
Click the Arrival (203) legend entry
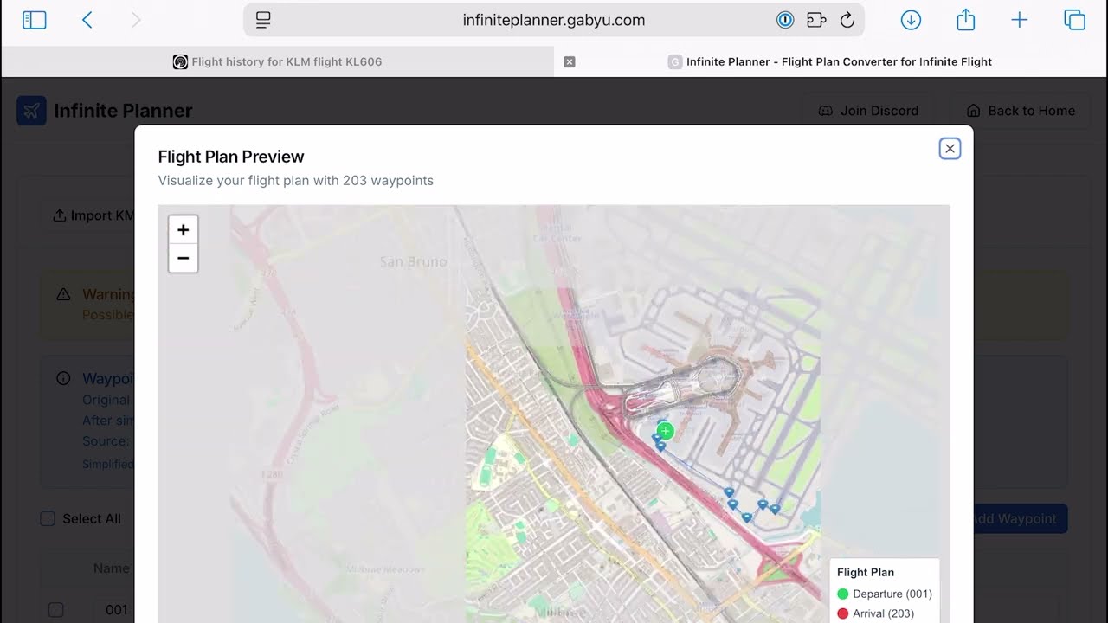point(875,613)
